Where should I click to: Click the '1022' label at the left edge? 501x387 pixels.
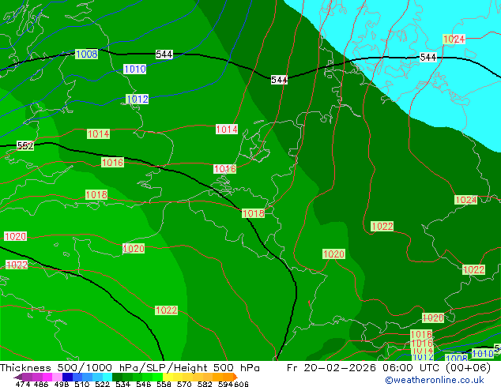coord(17,265)
